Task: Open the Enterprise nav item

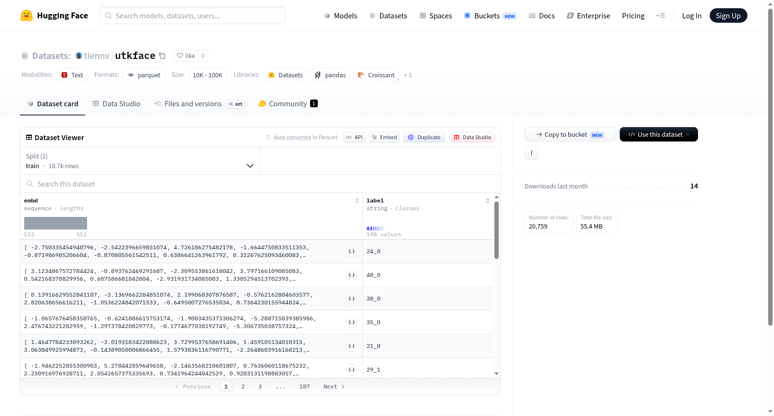Action: pyautogui.click(x=588, y=15)
